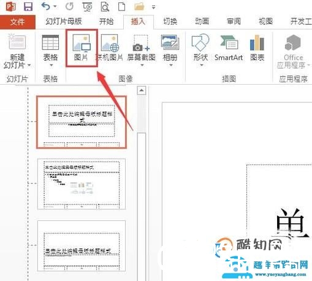
Task: Click the thumbnail pane vertical scrollbar track
Action: (142, 114)
